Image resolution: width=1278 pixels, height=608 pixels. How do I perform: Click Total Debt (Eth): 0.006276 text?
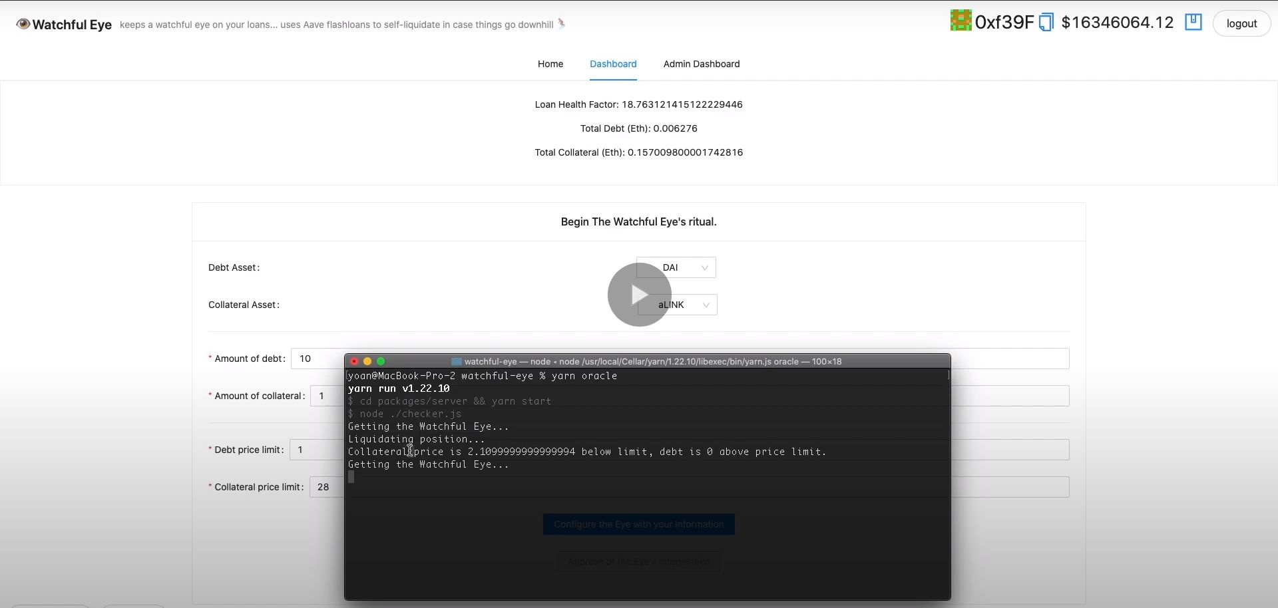click(x=639, y=128)
